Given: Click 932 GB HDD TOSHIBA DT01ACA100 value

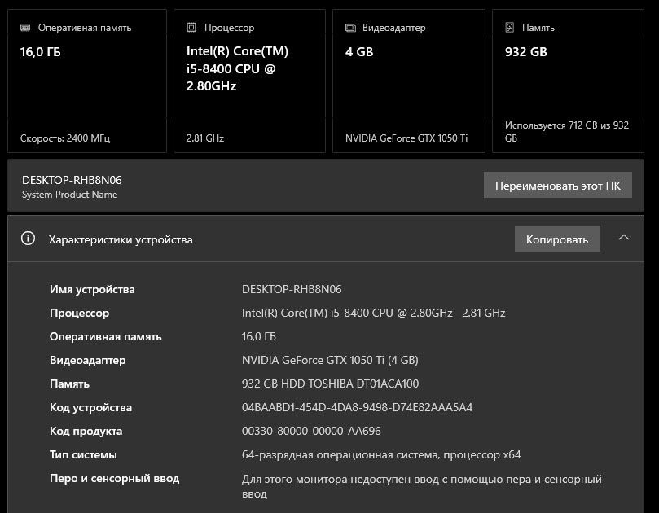Looking at the screenshot, I should tap(331, 384).
